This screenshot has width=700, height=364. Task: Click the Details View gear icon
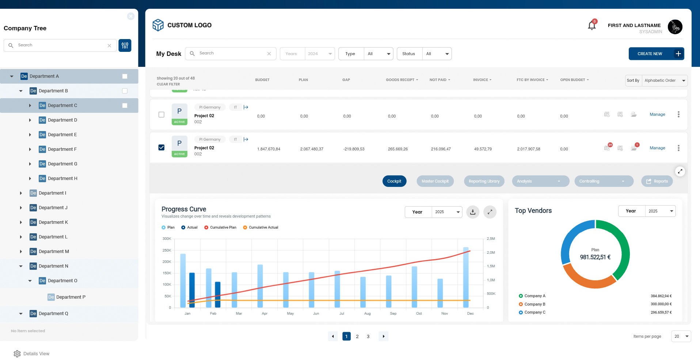[17, 354]
